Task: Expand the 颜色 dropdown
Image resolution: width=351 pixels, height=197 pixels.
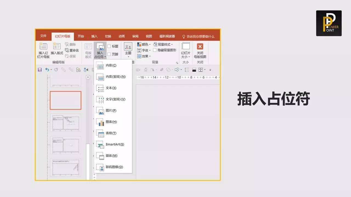Action: click(144, 44)
